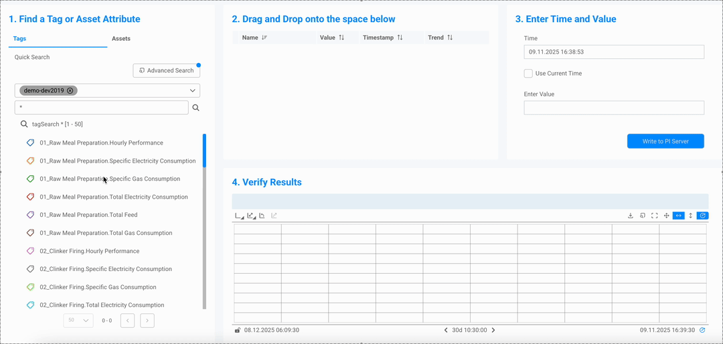Click the Enter Value input field
This screenshot has height=344, width=723.
(614, 108)
